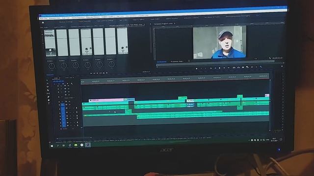Lock the bottom audio track

click(x=61, y=126)
